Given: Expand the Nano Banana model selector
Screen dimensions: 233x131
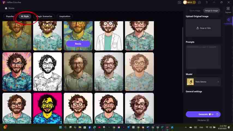Looking at the screenshot, I should point(218,82).
